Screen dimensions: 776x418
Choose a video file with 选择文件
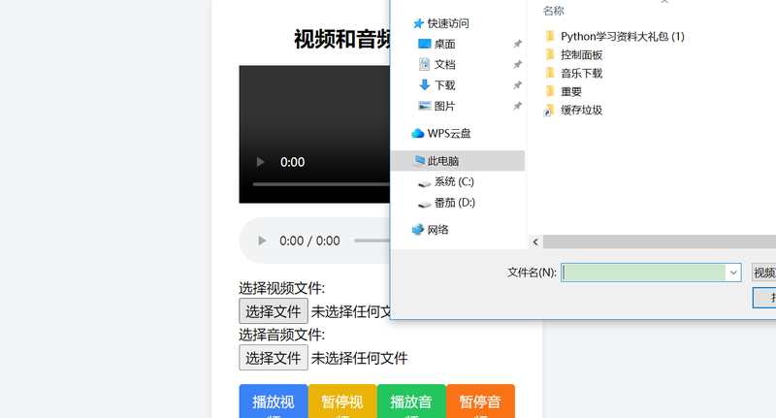pyautogui.click(x=274, y=311)
